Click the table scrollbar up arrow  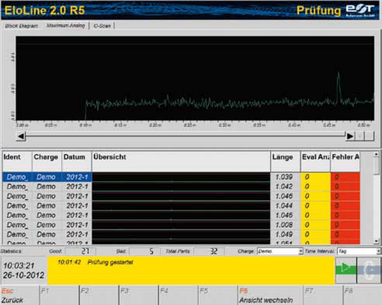coord(376,154)
